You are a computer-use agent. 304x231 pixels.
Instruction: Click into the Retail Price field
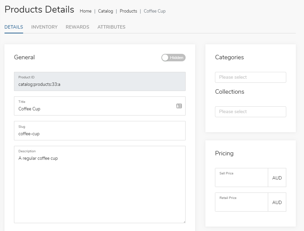click(x=241, y=202)
